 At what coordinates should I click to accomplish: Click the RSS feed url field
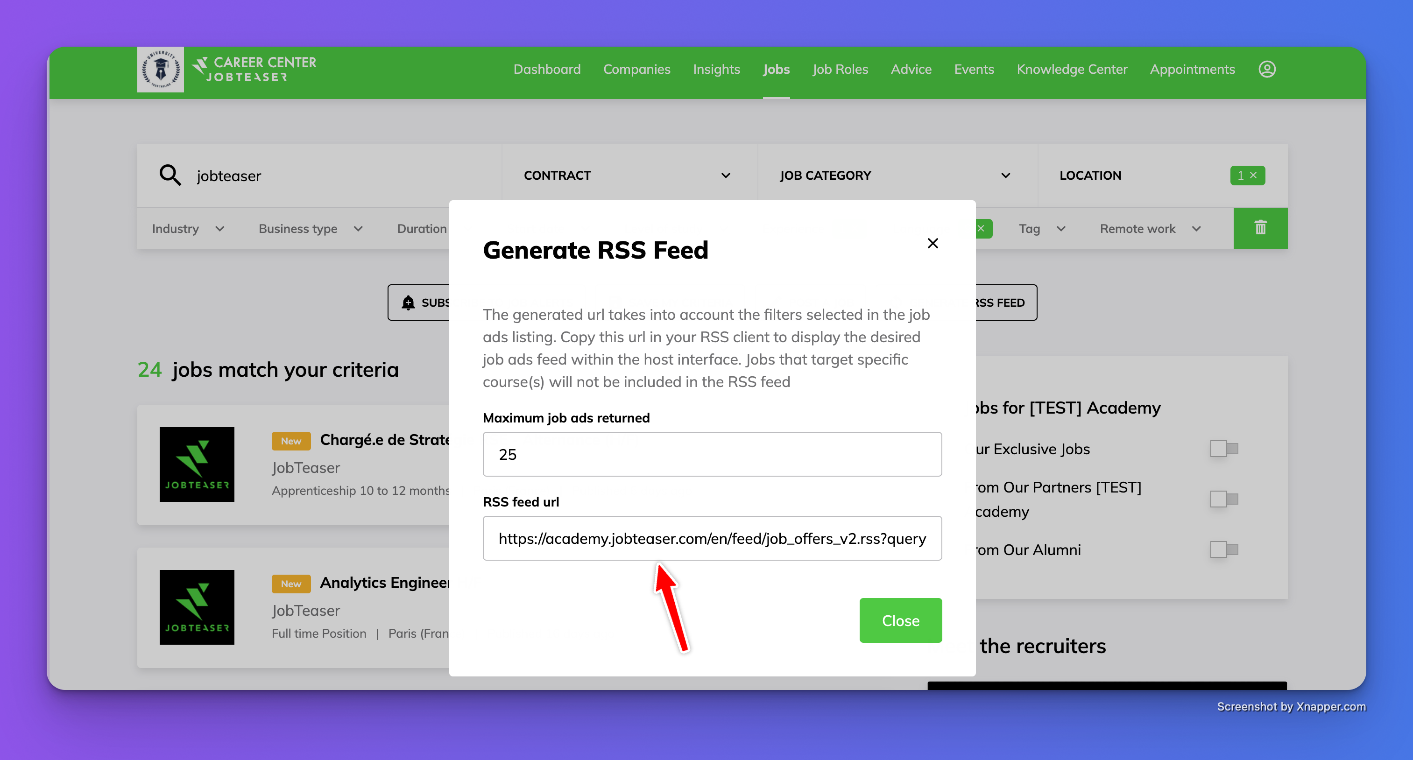click(712, 538)
